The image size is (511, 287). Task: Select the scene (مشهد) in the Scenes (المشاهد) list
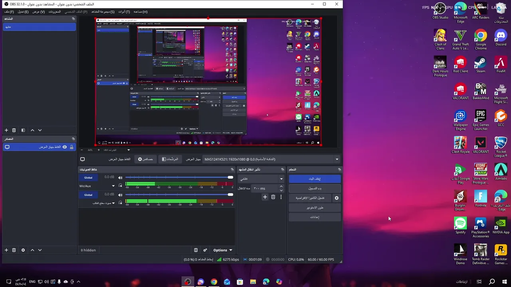coord(39,27)
